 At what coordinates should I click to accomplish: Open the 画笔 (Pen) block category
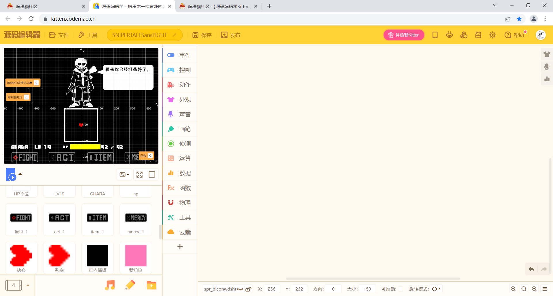[x=180, y=129]
